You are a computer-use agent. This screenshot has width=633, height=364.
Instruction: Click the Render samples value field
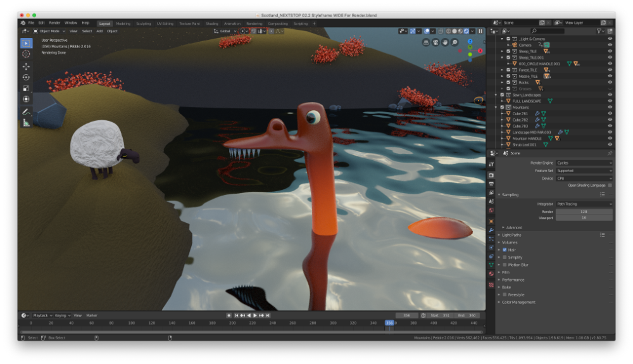coord(584,211)
